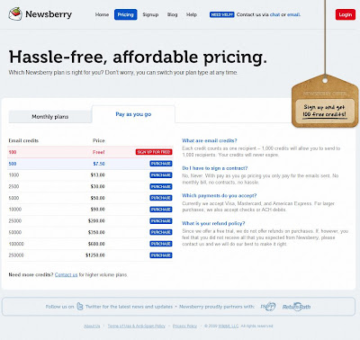Screen dimensions: 360x340
Task: Click the red Login button
Action: point(346,14)
